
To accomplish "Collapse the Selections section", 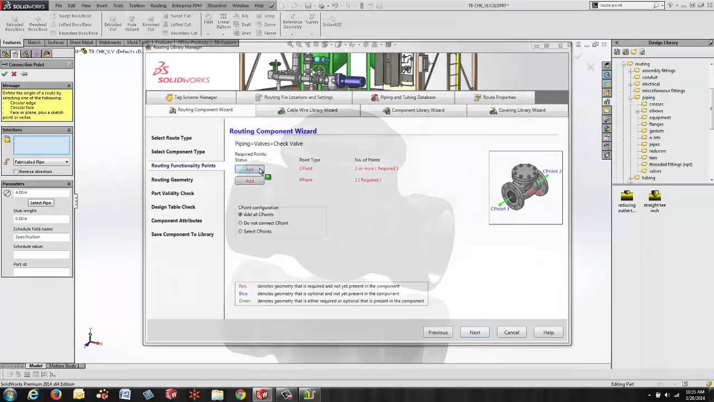I will click(69, 130).
